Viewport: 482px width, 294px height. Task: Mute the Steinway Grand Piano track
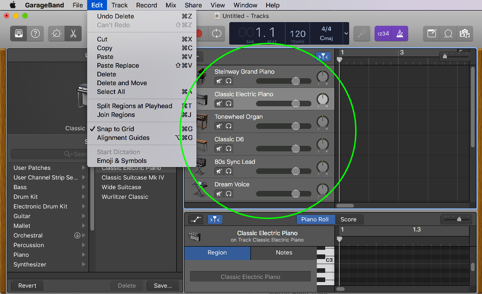pos(219,81)
